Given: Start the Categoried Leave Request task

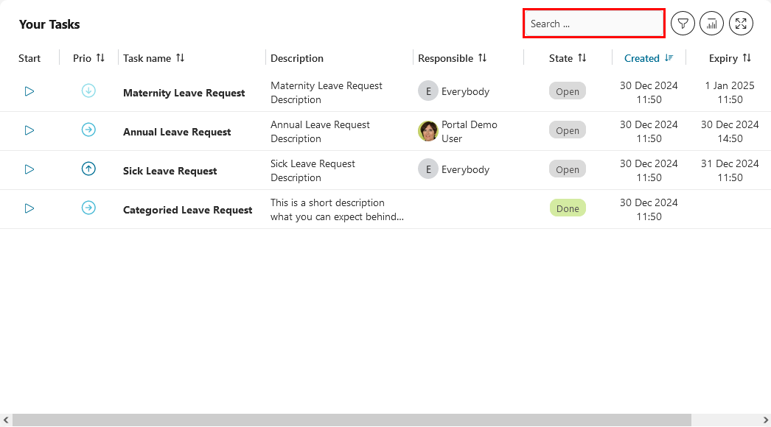Looking at the screenshot, I should [x=29, y=208].
